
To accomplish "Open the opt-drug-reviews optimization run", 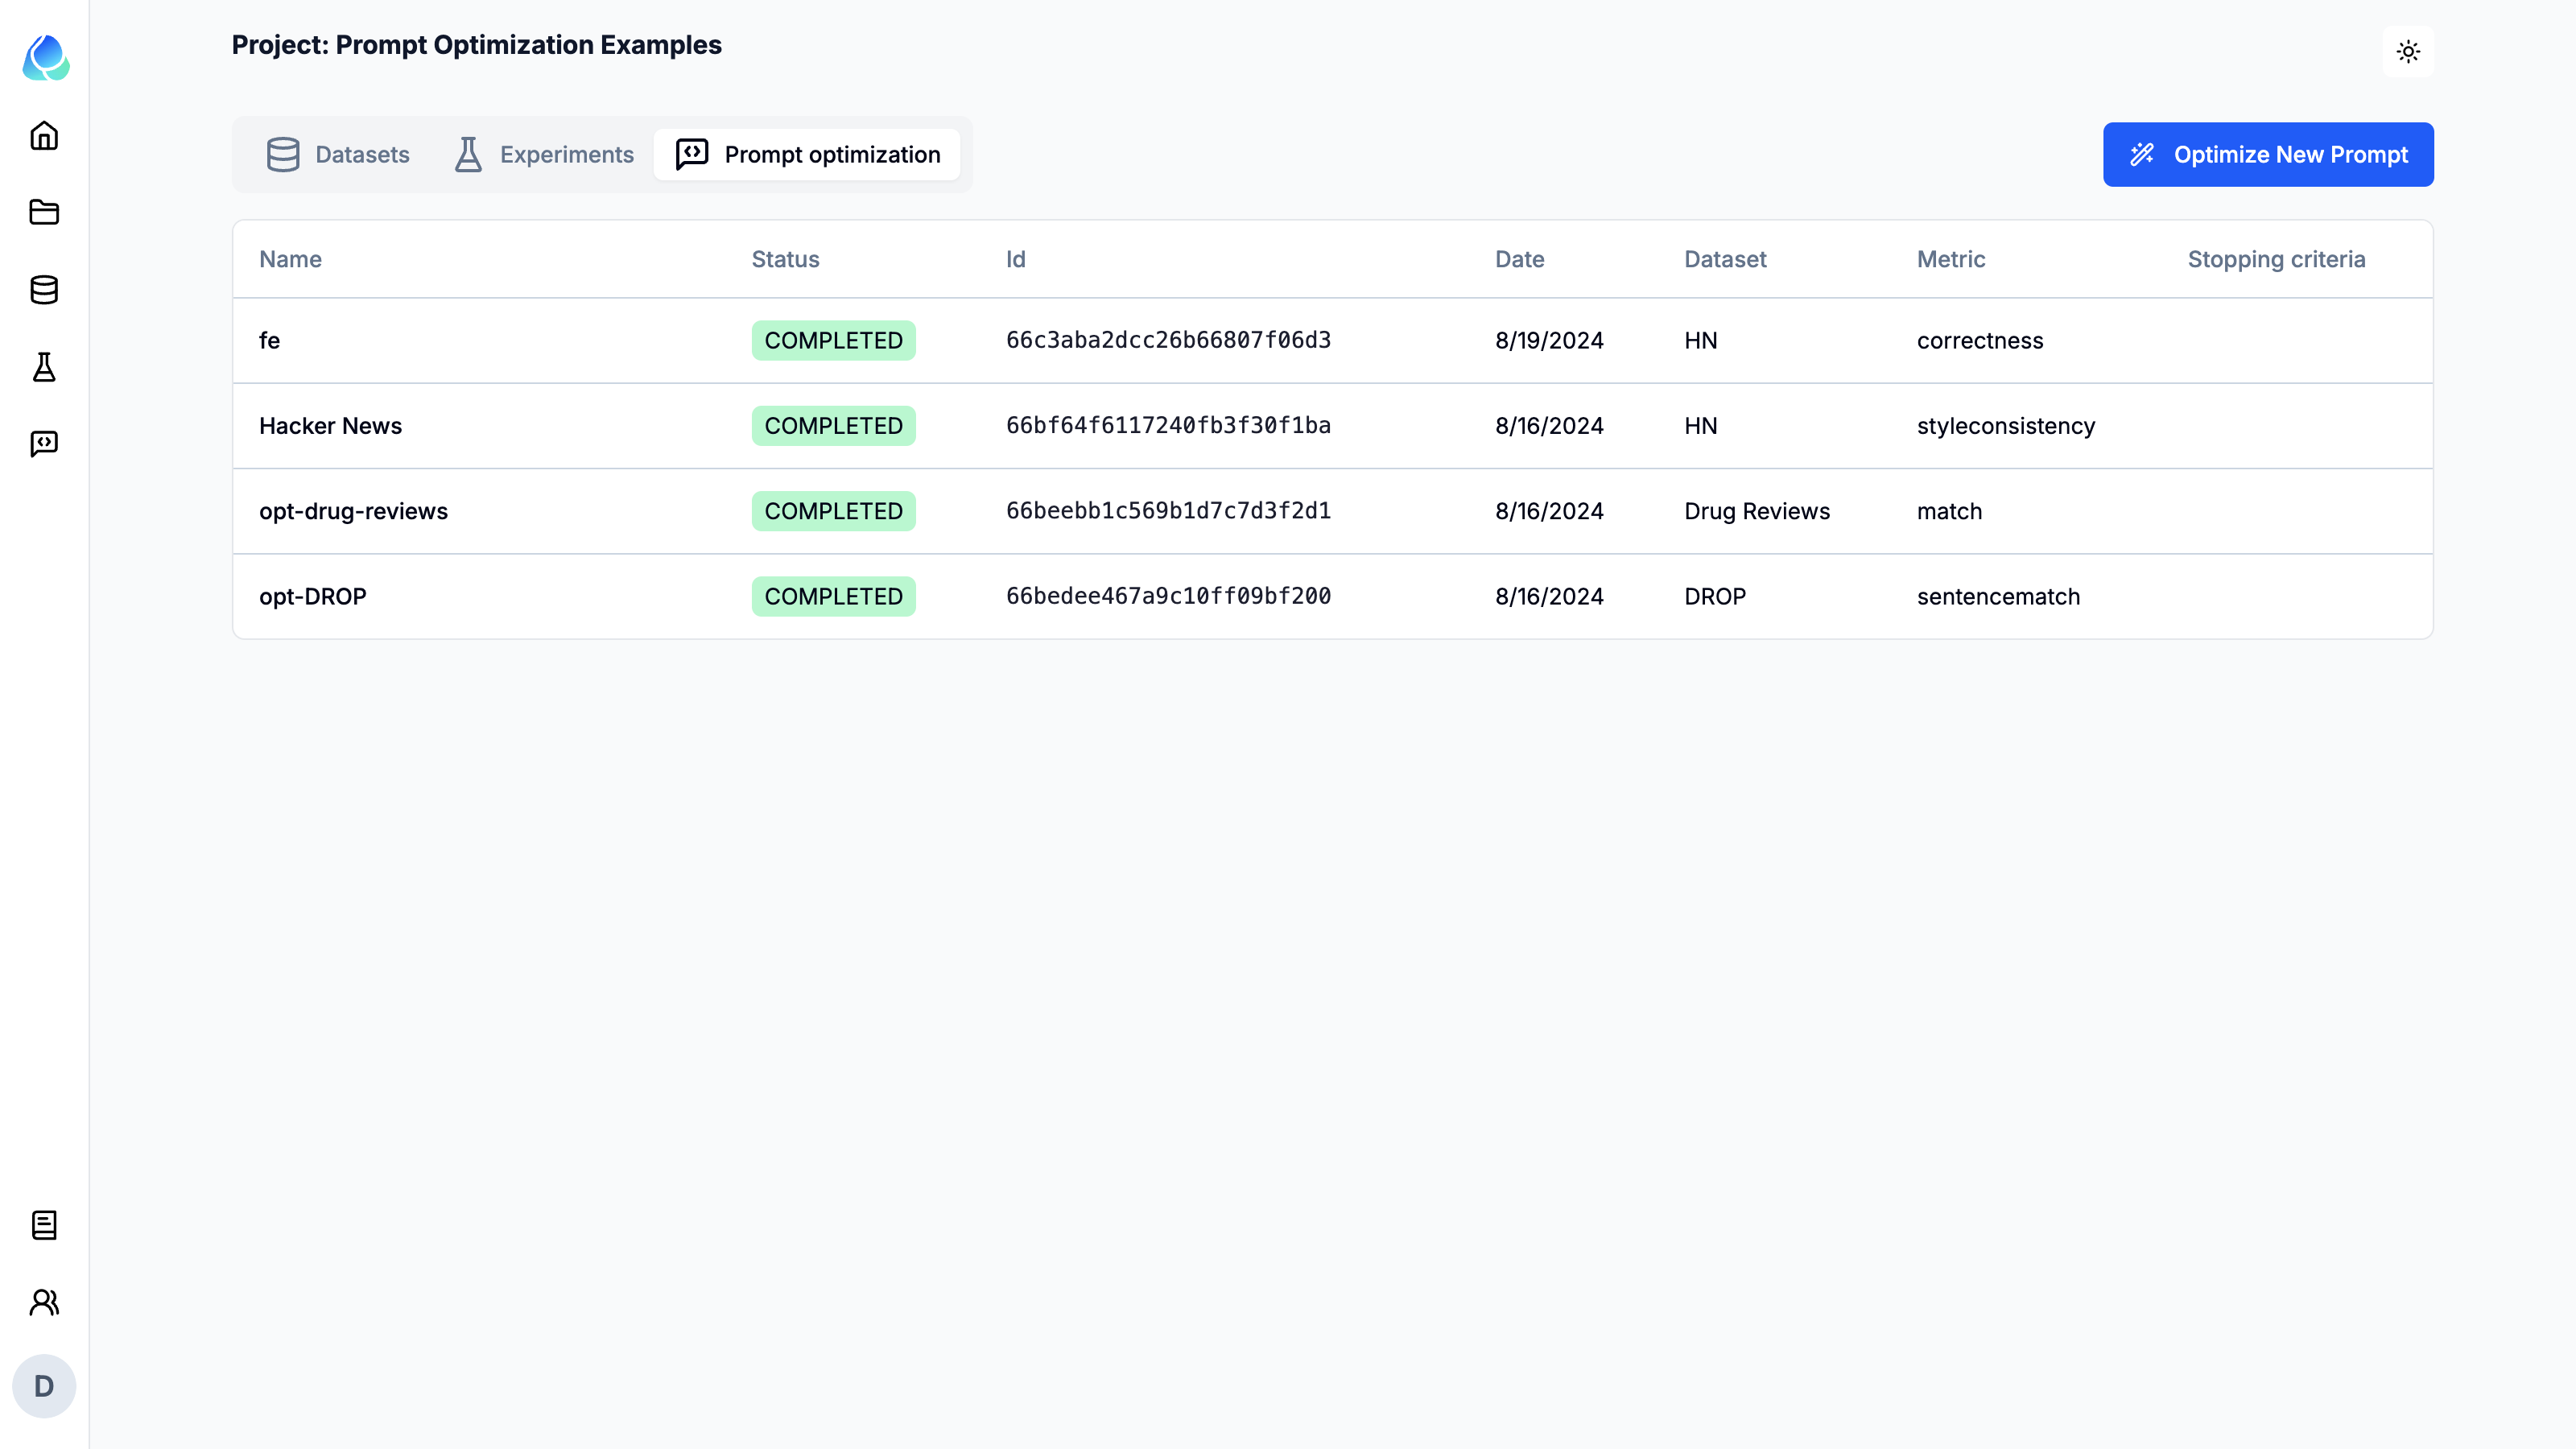I will pos(353,511).
